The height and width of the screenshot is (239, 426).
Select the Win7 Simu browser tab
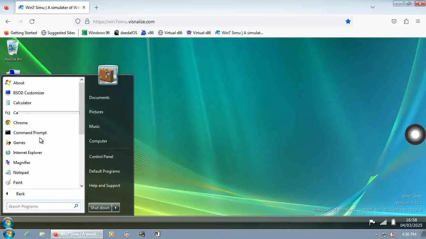coord(52,7)
